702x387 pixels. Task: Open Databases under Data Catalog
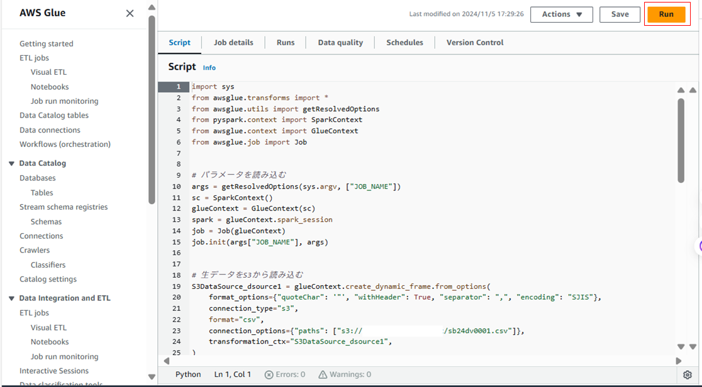tap(38, 178)
